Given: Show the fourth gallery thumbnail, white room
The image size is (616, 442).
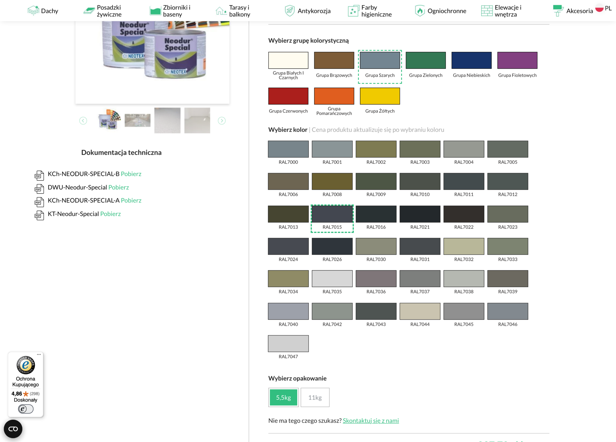Looking at the screenshot, I should click(197, 120).
